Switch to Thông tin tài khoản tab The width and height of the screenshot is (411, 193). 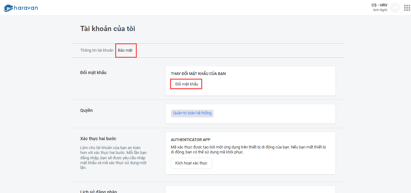(97, 50)
